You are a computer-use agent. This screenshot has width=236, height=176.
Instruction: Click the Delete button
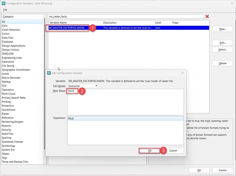click(x=222, y=63)
